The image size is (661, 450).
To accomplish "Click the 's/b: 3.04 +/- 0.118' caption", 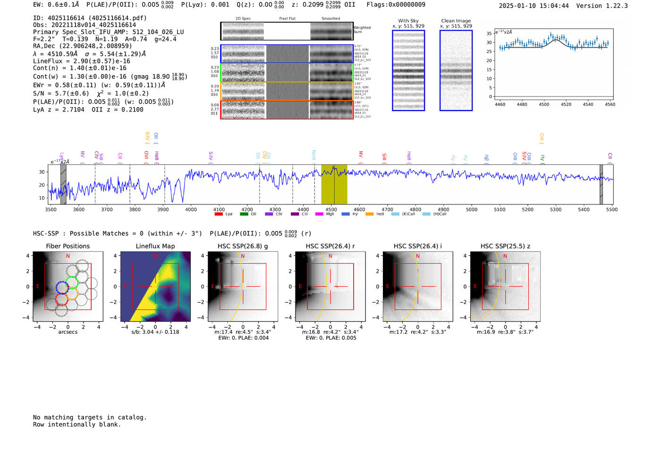I will click(x=155, y=332).
